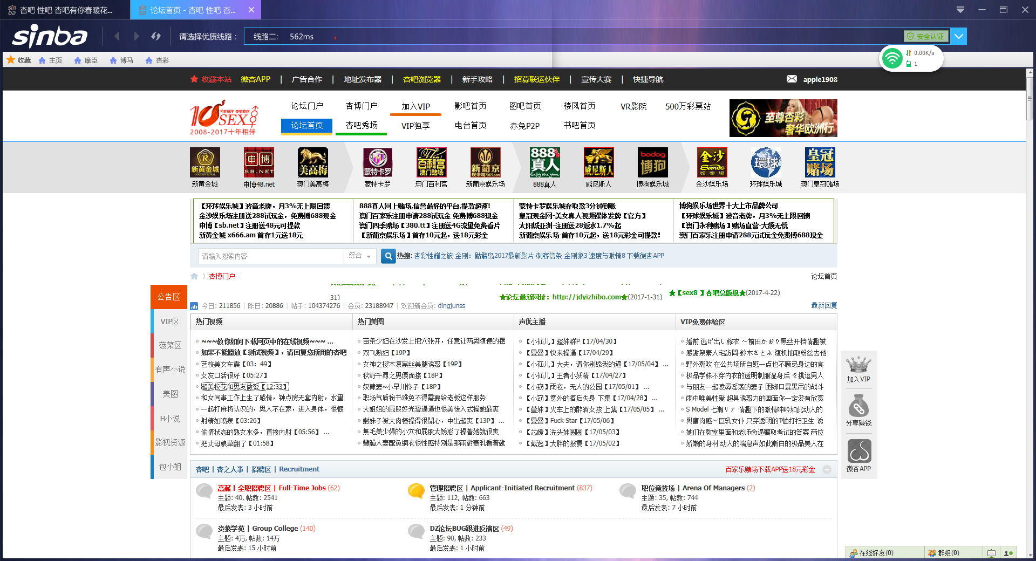Click the money bag 分享赚钱 icon

click(858, 411)
